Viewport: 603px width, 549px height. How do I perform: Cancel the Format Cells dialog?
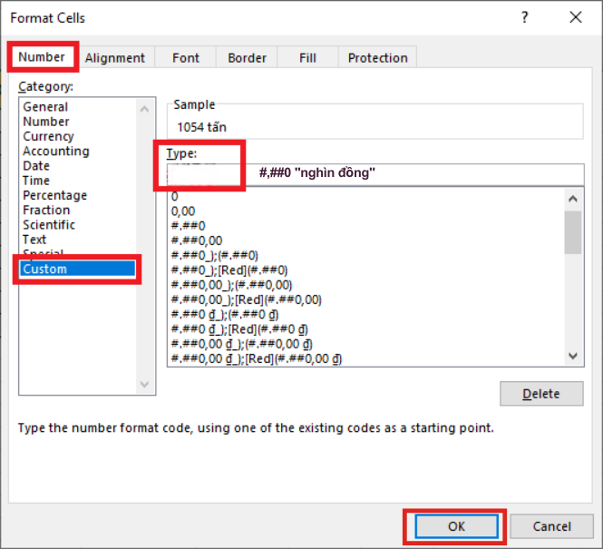(x=552, y=526)
